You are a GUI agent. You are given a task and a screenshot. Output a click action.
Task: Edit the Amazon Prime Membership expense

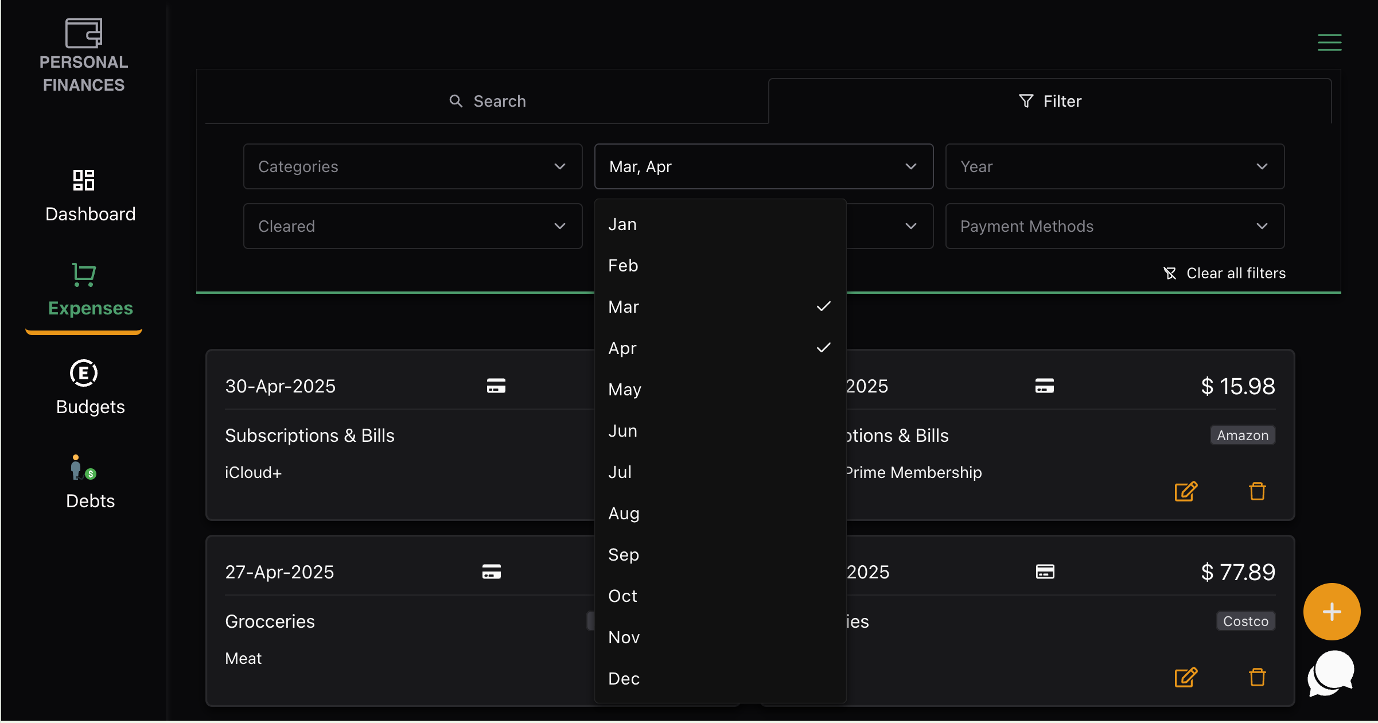(1186, 492)
